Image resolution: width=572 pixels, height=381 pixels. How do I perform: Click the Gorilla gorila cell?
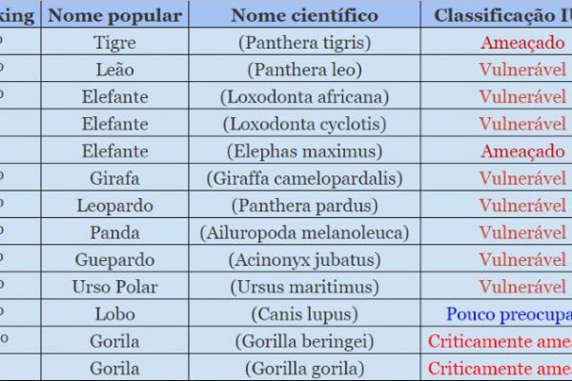pyautogui.click(x=304, y=369)
